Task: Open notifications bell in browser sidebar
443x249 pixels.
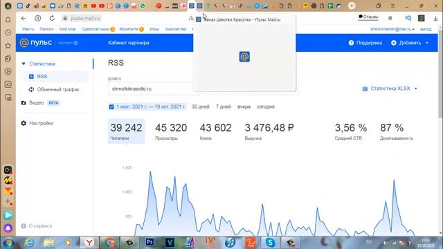Action: [x=8, y=19]
